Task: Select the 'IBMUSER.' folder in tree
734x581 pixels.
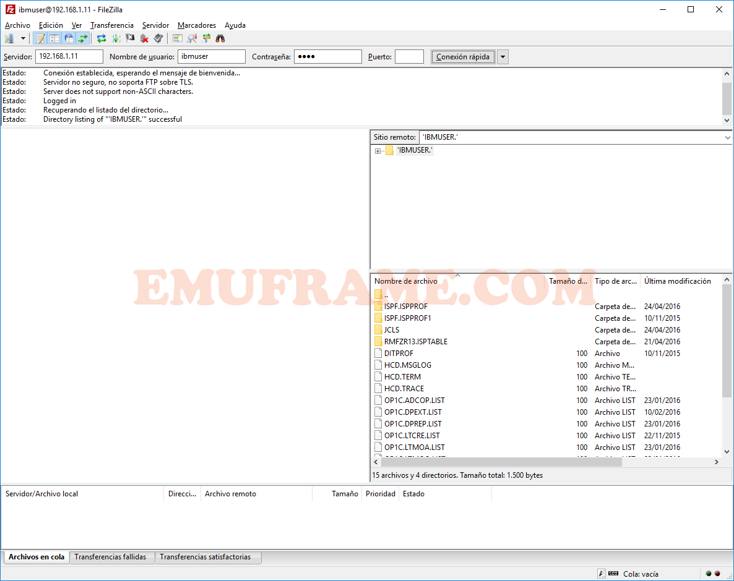Action: [x=415, y=150]
